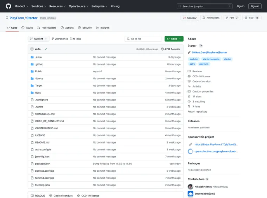267x198 pixels.
Task: Click the package.json file icon
Action: (x=32, y=164)
